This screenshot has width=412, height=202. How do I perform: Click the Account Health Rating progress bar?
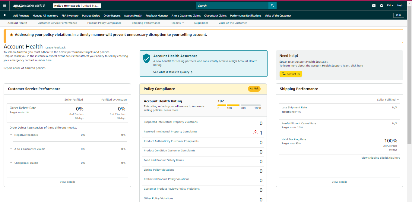pos(239,105)
